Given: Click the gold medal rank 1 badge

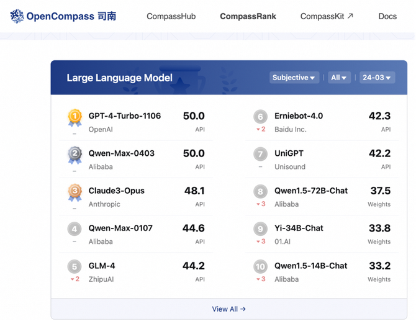Looking at the screenshot, I should pyautogui.click(x=75, y=118).
